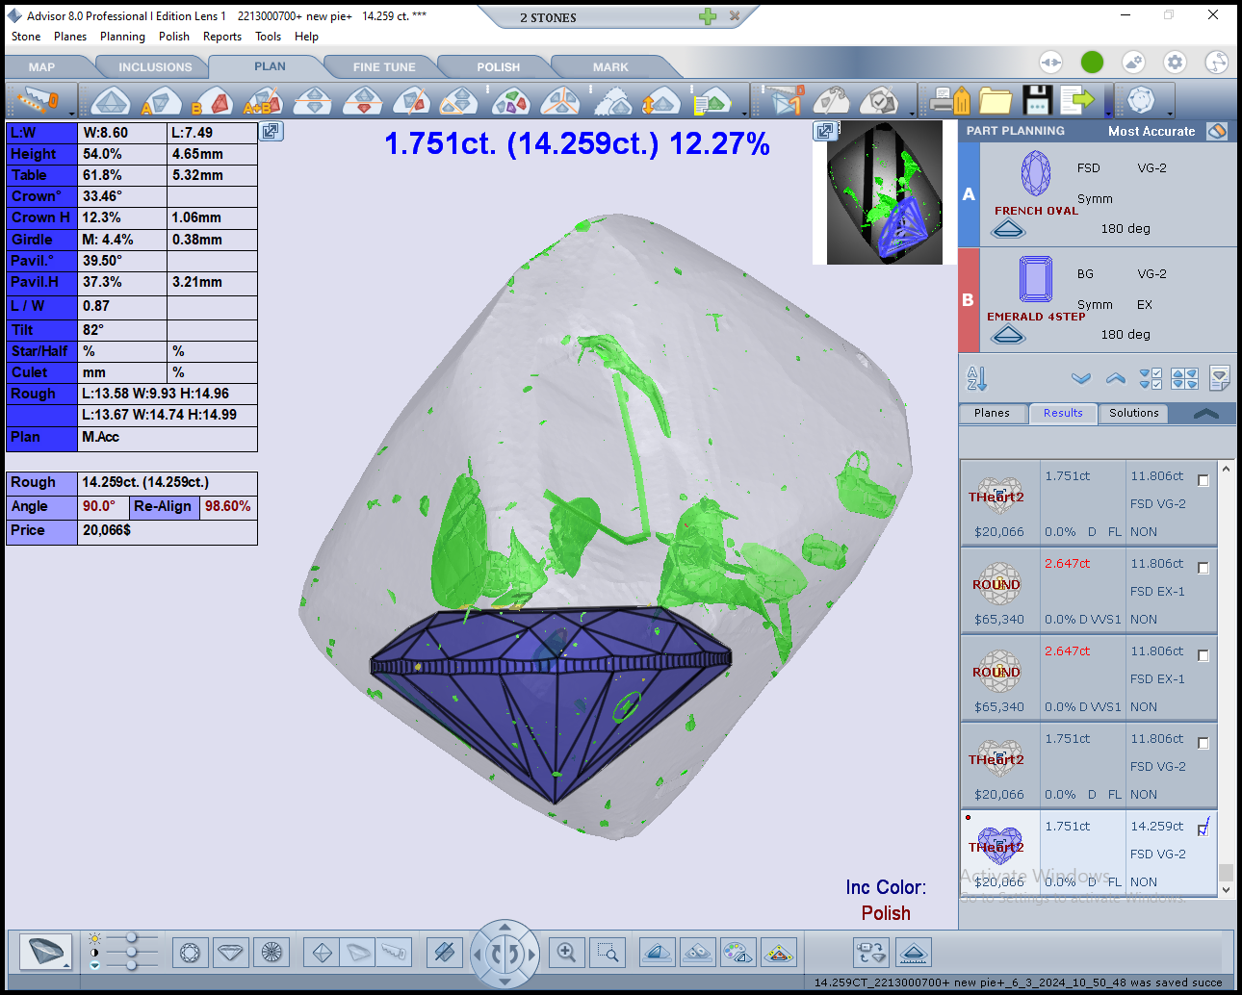Screen dimensions: 1242x995
Task: Click the A-Z sort results icon
Action: point(976,378)
